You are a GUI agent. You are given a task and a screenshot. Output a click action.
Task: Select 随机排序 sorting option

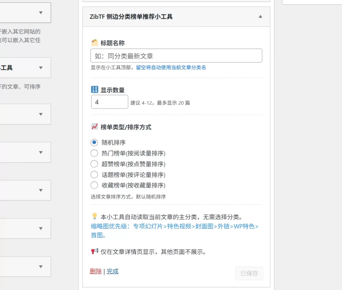(x=94, y=142)
